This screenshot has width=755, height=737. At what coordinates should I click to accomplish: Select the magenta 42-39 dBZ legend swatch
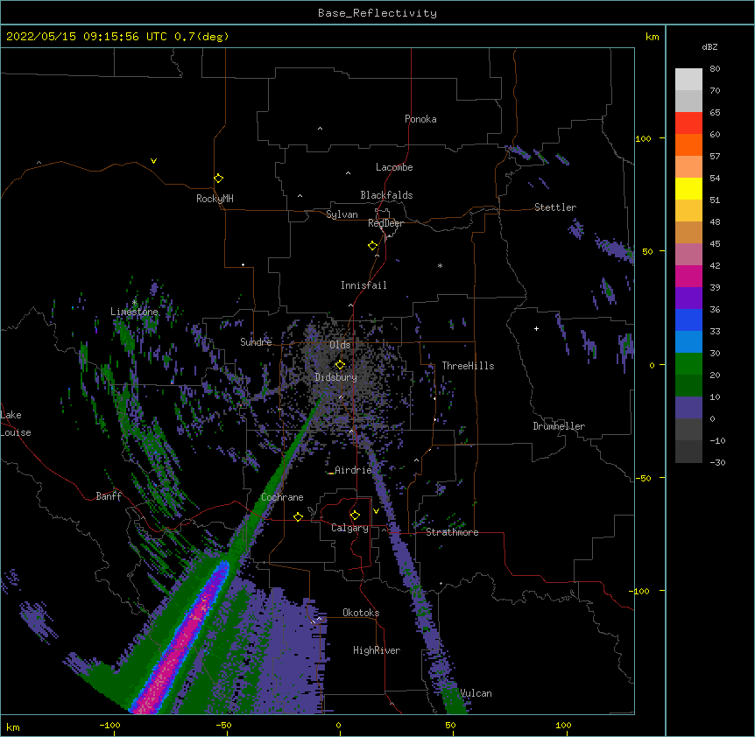coord(688,276)
